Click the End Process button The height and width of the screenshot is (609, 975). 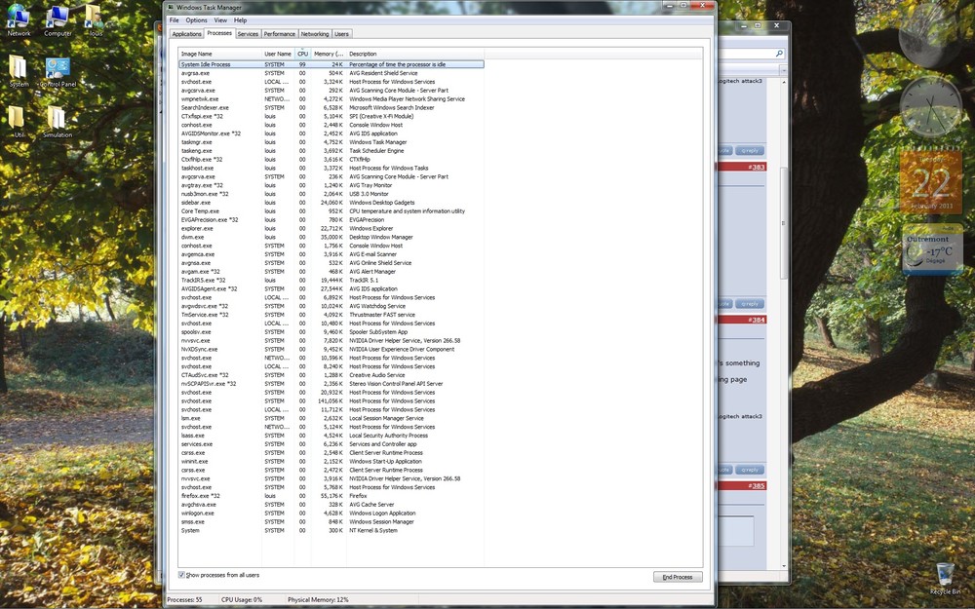click(677, 577)
